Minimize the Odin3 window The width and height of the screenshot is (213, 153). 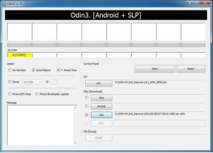(x=190, y=3)
